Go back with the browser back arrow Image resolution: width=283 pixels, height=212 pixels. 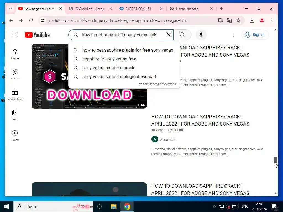point(11,20)
